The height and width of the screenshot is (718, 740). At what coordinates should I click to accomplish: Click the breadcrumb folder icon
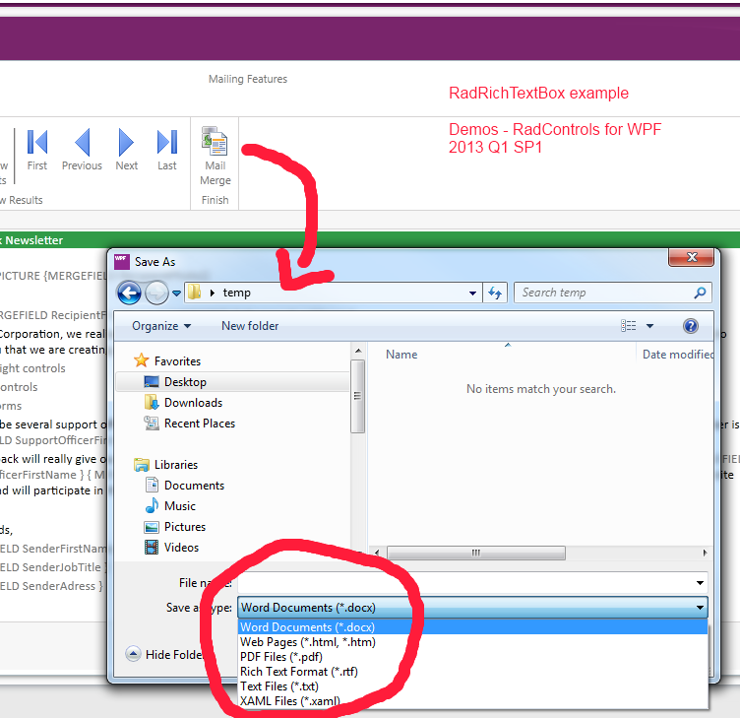coord(195,293)
